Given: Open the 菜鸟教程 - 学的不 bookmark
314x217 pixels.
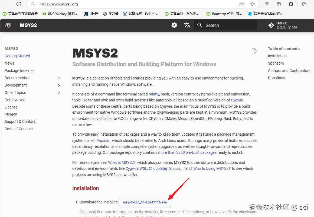Looking at the screenshot, I should [182, 14].
